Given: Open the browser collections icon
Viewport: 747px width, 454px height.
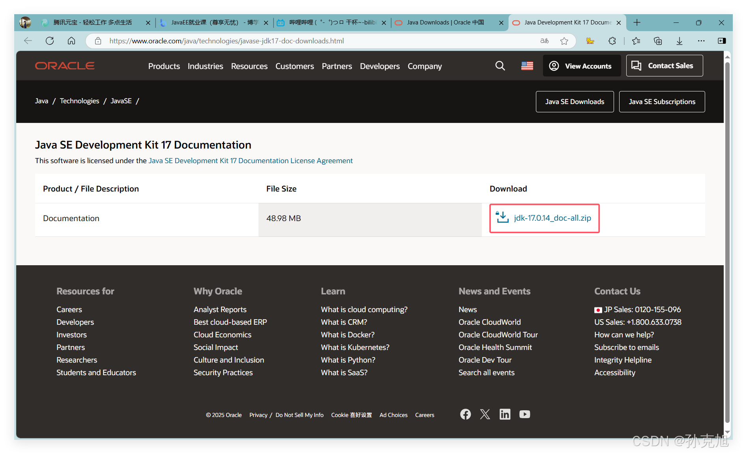Looking at the screenshot, I should point(658,41).
